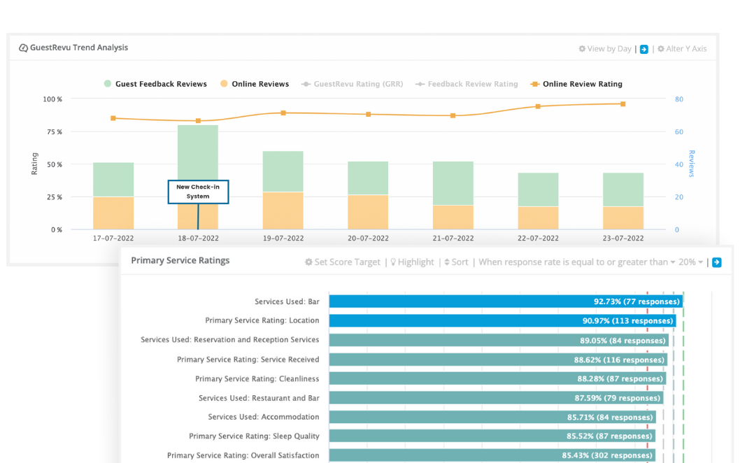740x463 pixels.
Task: Click the gear icon beside Set Score Target
Action: 308,262
